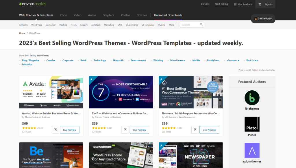Add The7 theme to cart
The width and height of the screenshot is (296, 168).
tap(125, 130)
